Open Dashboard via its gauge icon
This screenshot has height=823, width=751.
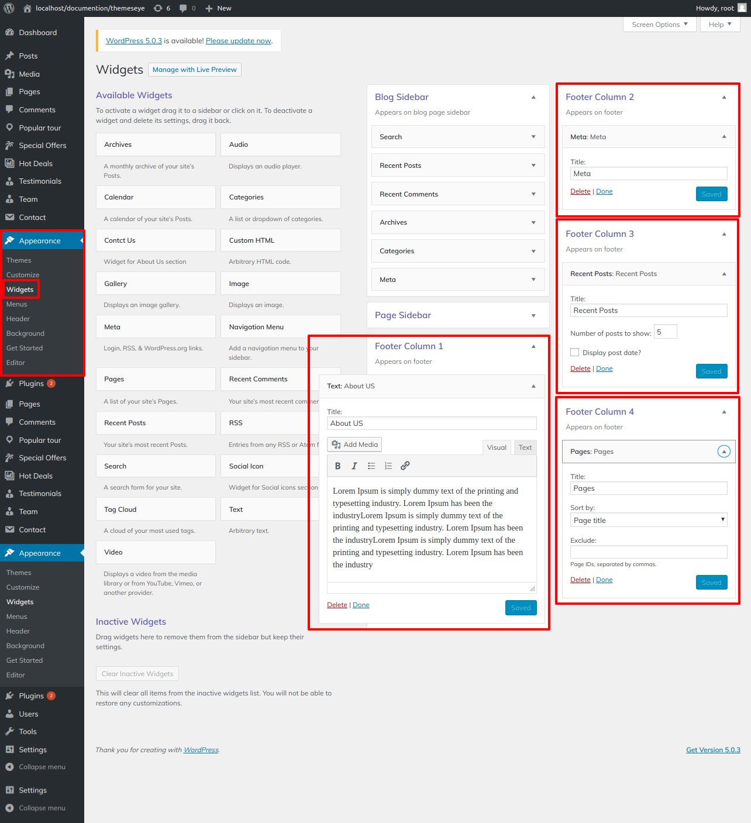9,33
